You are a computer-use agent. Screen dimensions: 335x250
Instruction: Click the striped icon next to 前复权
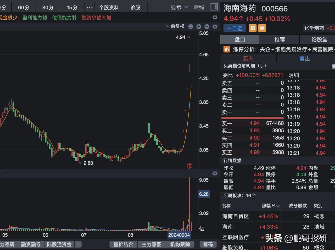191,26
